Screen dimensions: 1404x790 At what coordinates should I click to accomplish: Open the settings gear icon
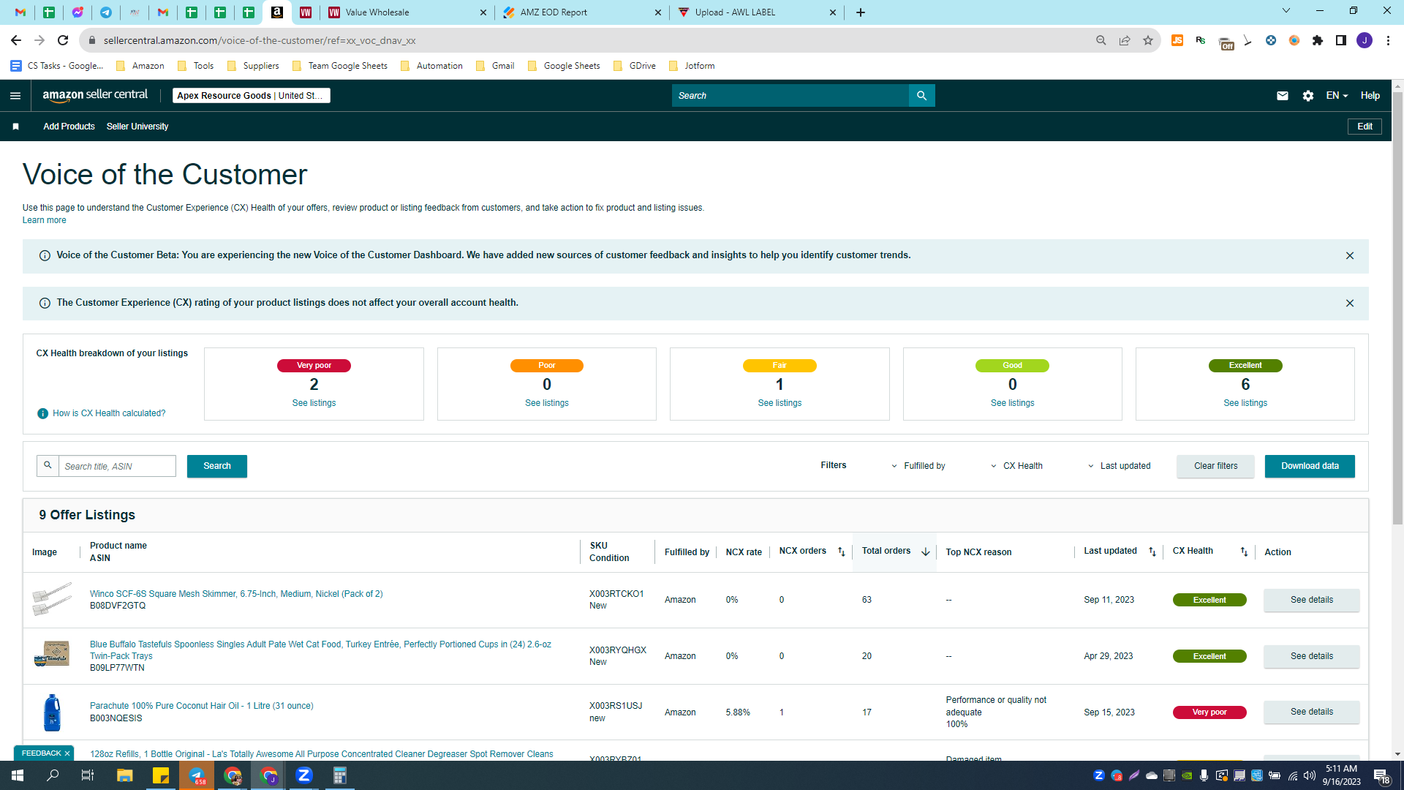(1308, 96)
